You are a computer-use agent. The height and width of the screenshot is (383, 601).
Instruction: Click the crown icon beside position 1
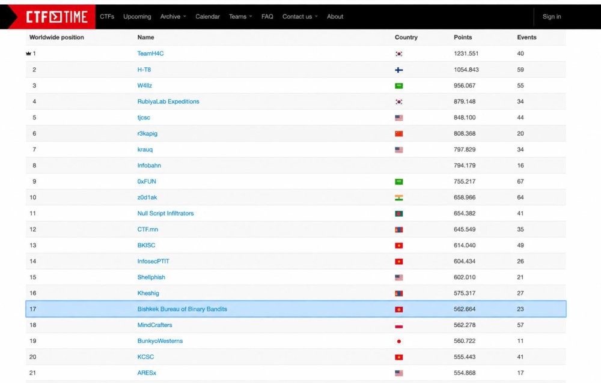click(28, 53)
